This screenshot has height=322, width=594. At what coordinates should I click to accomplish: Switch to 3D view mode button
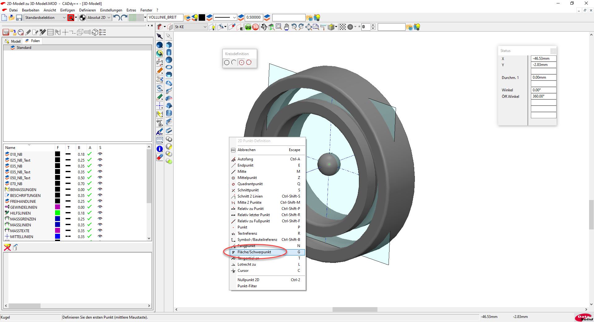tap(256, 27)
